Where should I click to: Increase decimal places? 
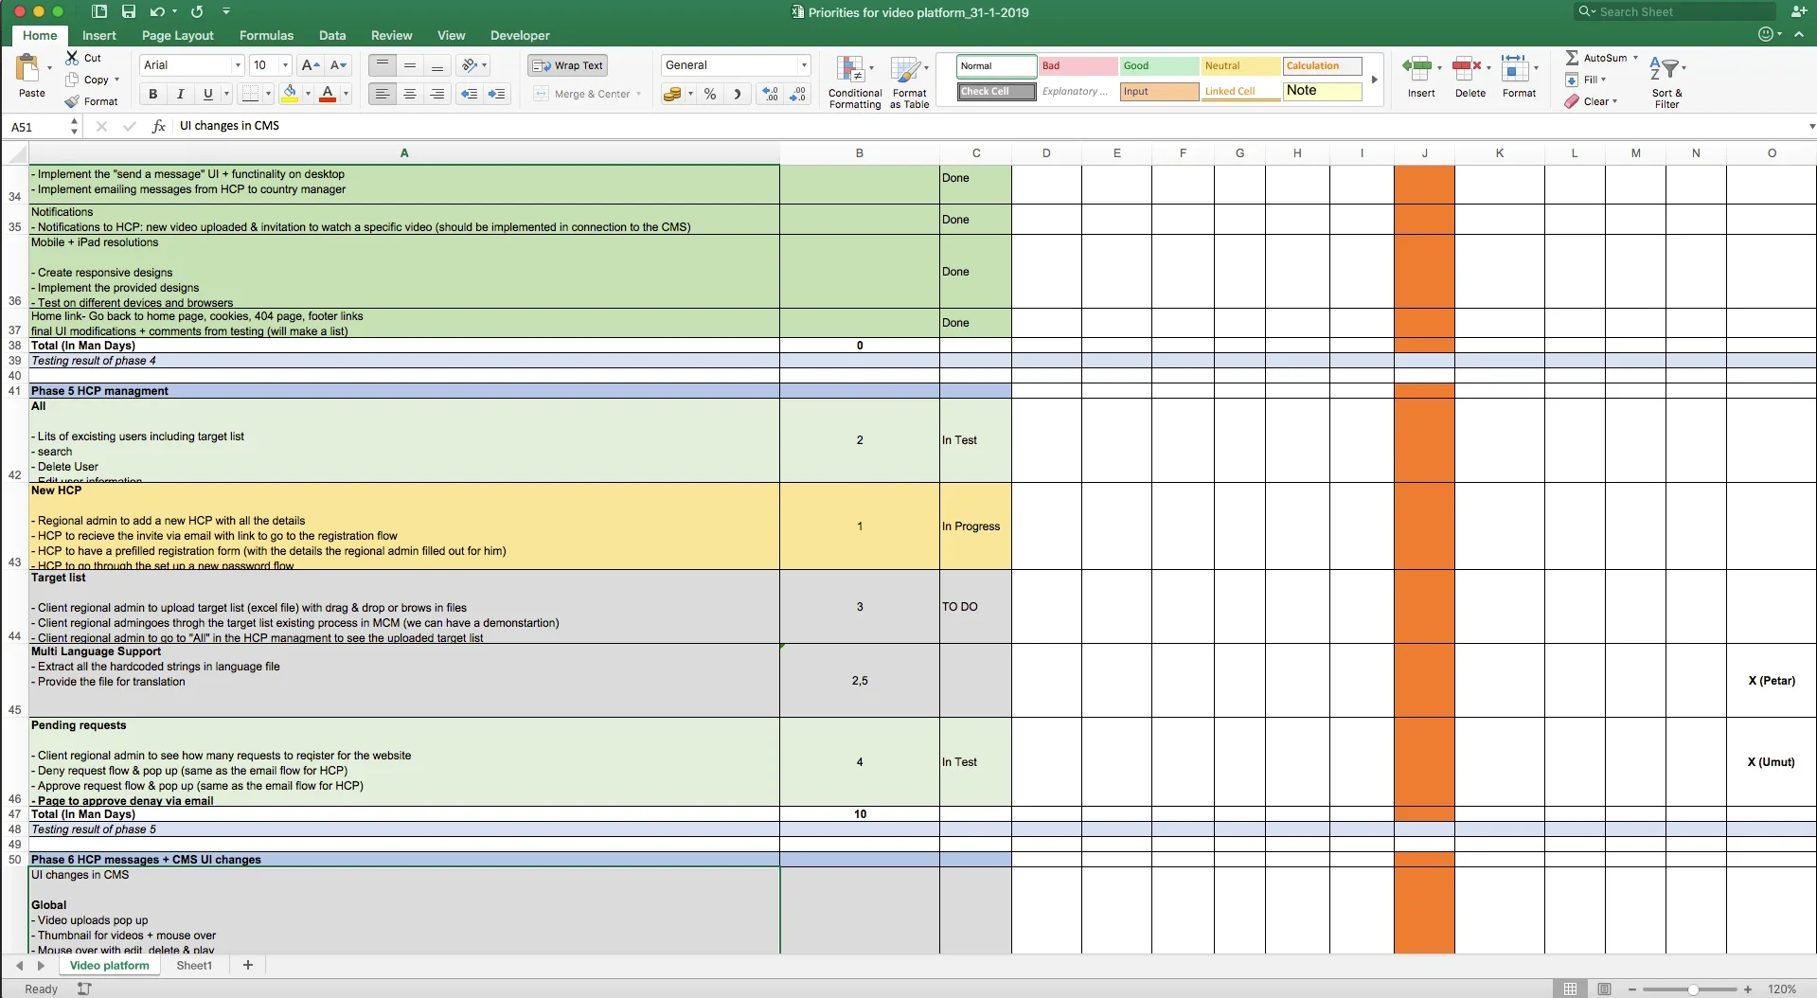(771, 94)
